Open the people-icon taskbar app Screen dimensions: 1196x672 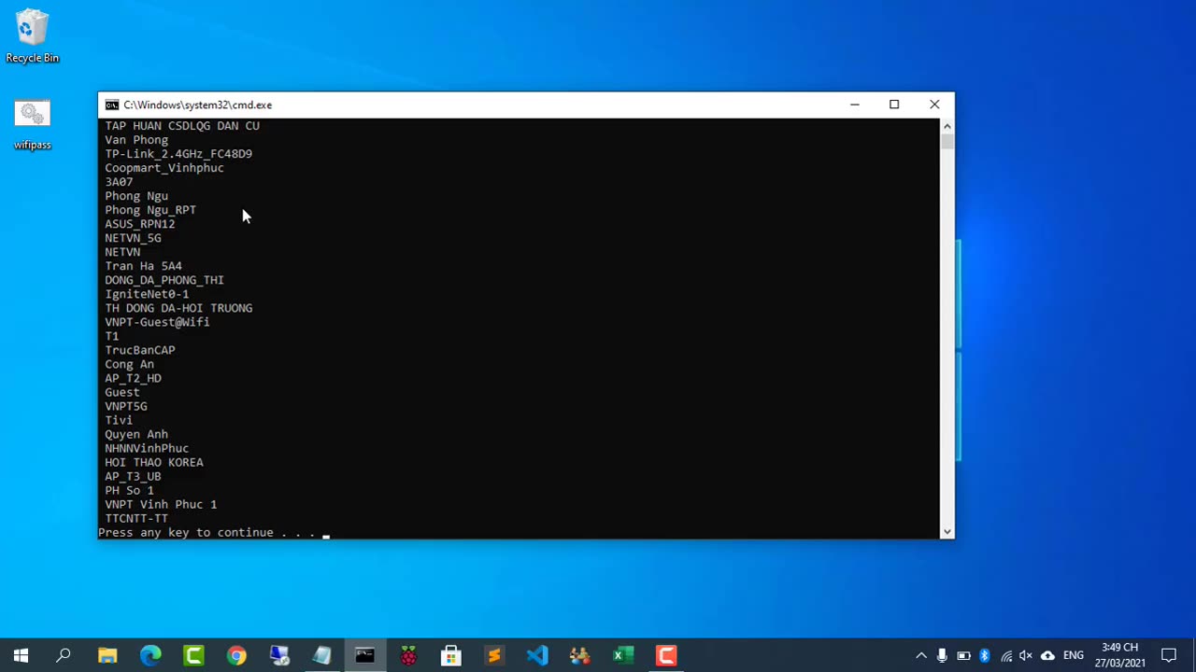(580, 655)
